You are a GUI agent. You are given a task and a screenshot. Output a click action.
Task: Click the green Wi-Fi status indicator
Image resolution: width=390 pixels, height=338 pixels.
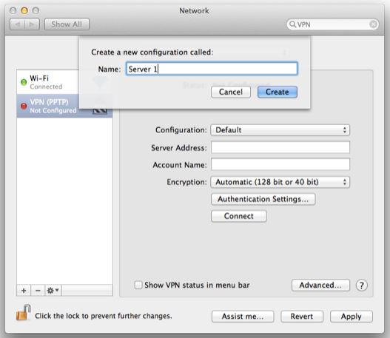(24, 82)
